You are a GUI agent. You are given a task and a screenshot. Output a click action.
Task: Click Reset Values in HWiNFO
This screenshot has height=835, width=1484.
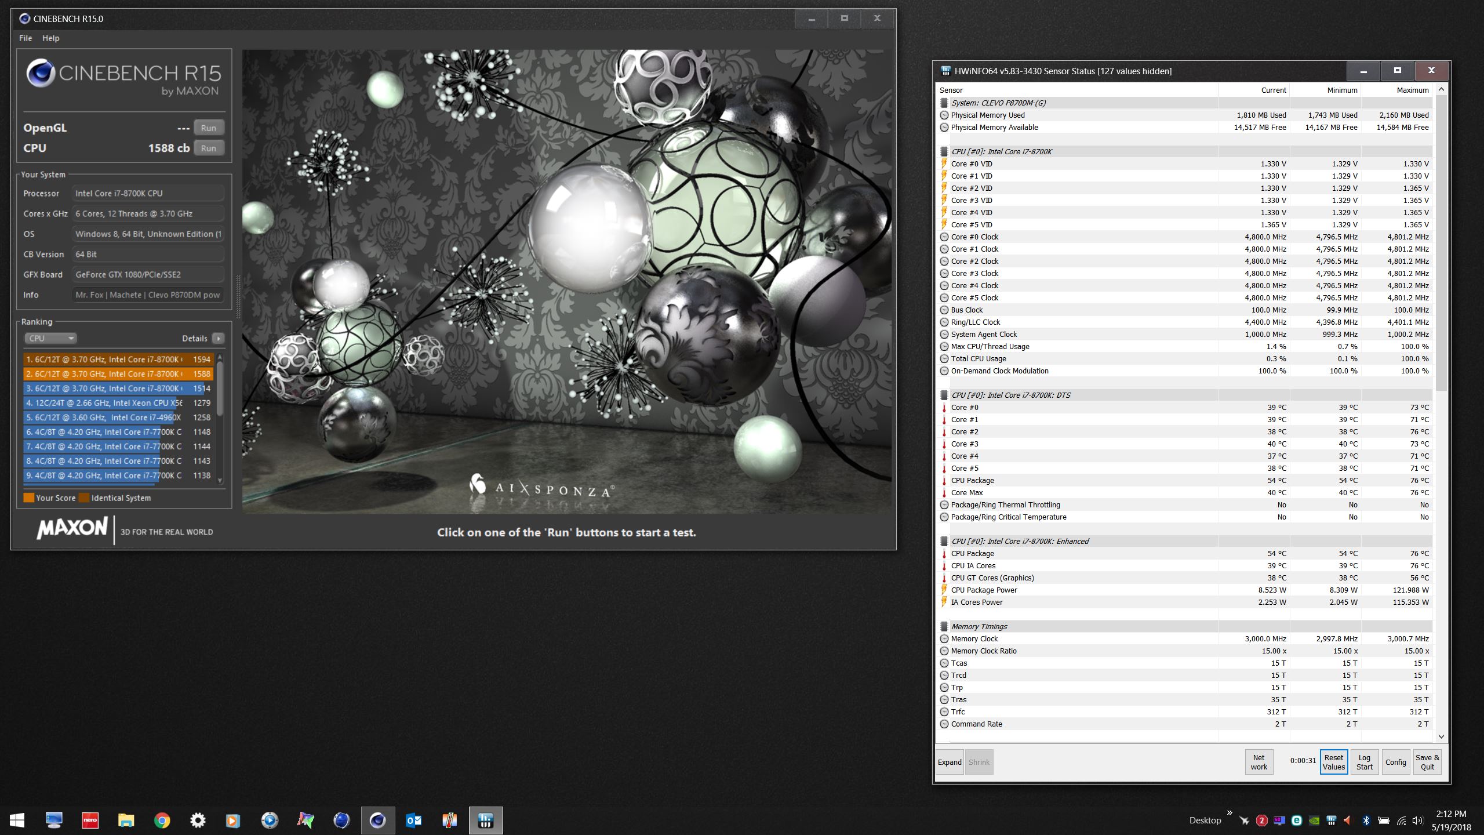click(1334, 762)
